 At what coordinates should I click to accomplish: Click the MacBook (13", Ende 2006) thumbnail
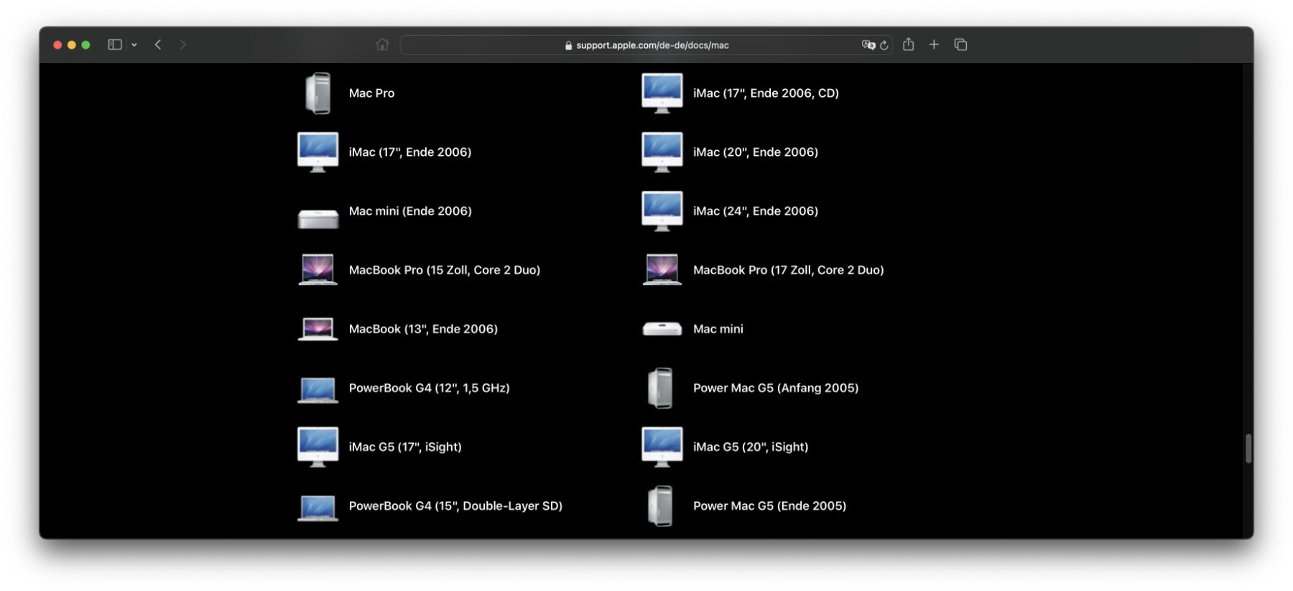(x=318, y=329)
